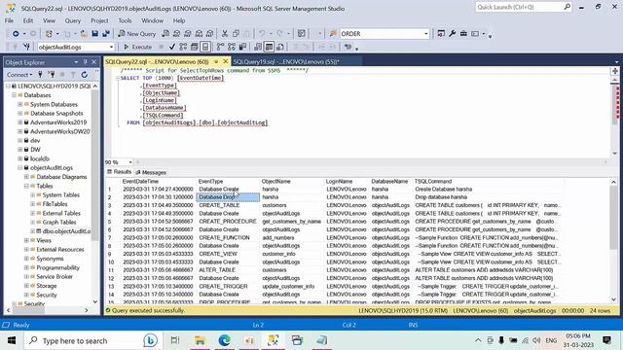The width and height of the screenshot is (623, 350).
Task: Select the Service Broker folder
Action: 55,276
